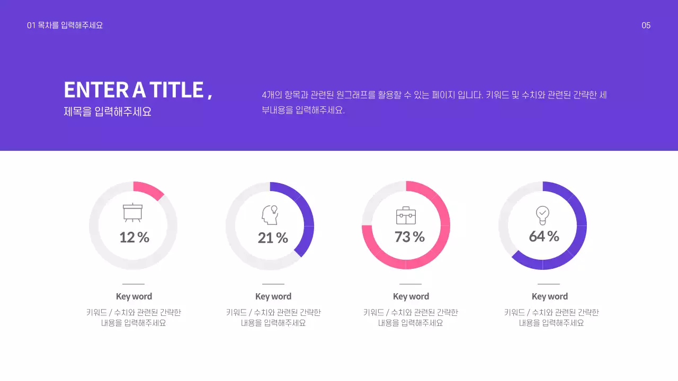Select Key word label under 73 % chart
Viewport: 678px width, 381px height.
(x=411, y=296)
